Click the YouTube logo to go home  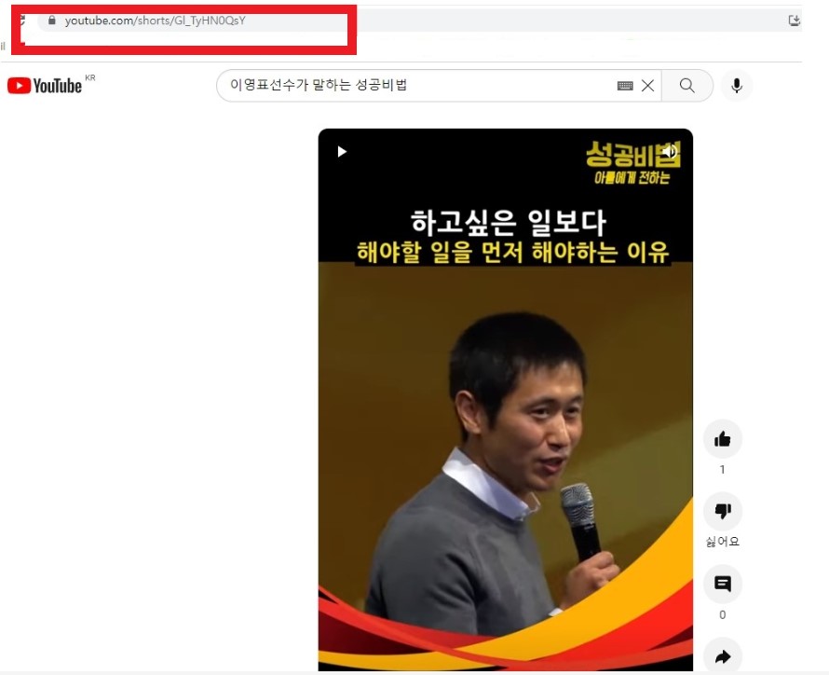coord(45,86)
